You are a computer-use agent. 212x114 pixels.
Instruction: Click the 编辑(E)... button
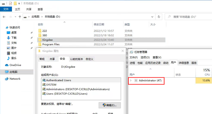pyautogui.click(x=110, y=105)
